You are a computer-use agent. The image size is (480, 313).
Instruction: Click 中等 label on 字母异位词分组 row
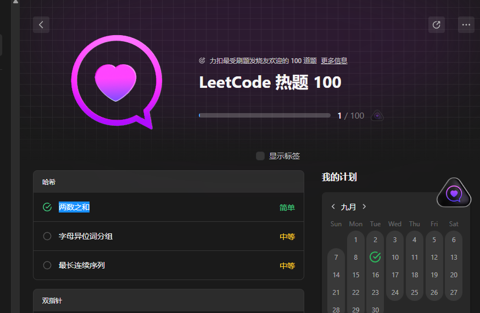click(287, 237)
